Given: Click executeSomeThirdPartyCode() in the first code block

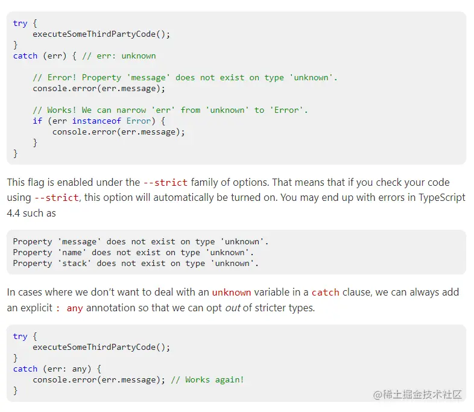Looking at the screenshot, I should click(101, 34).
